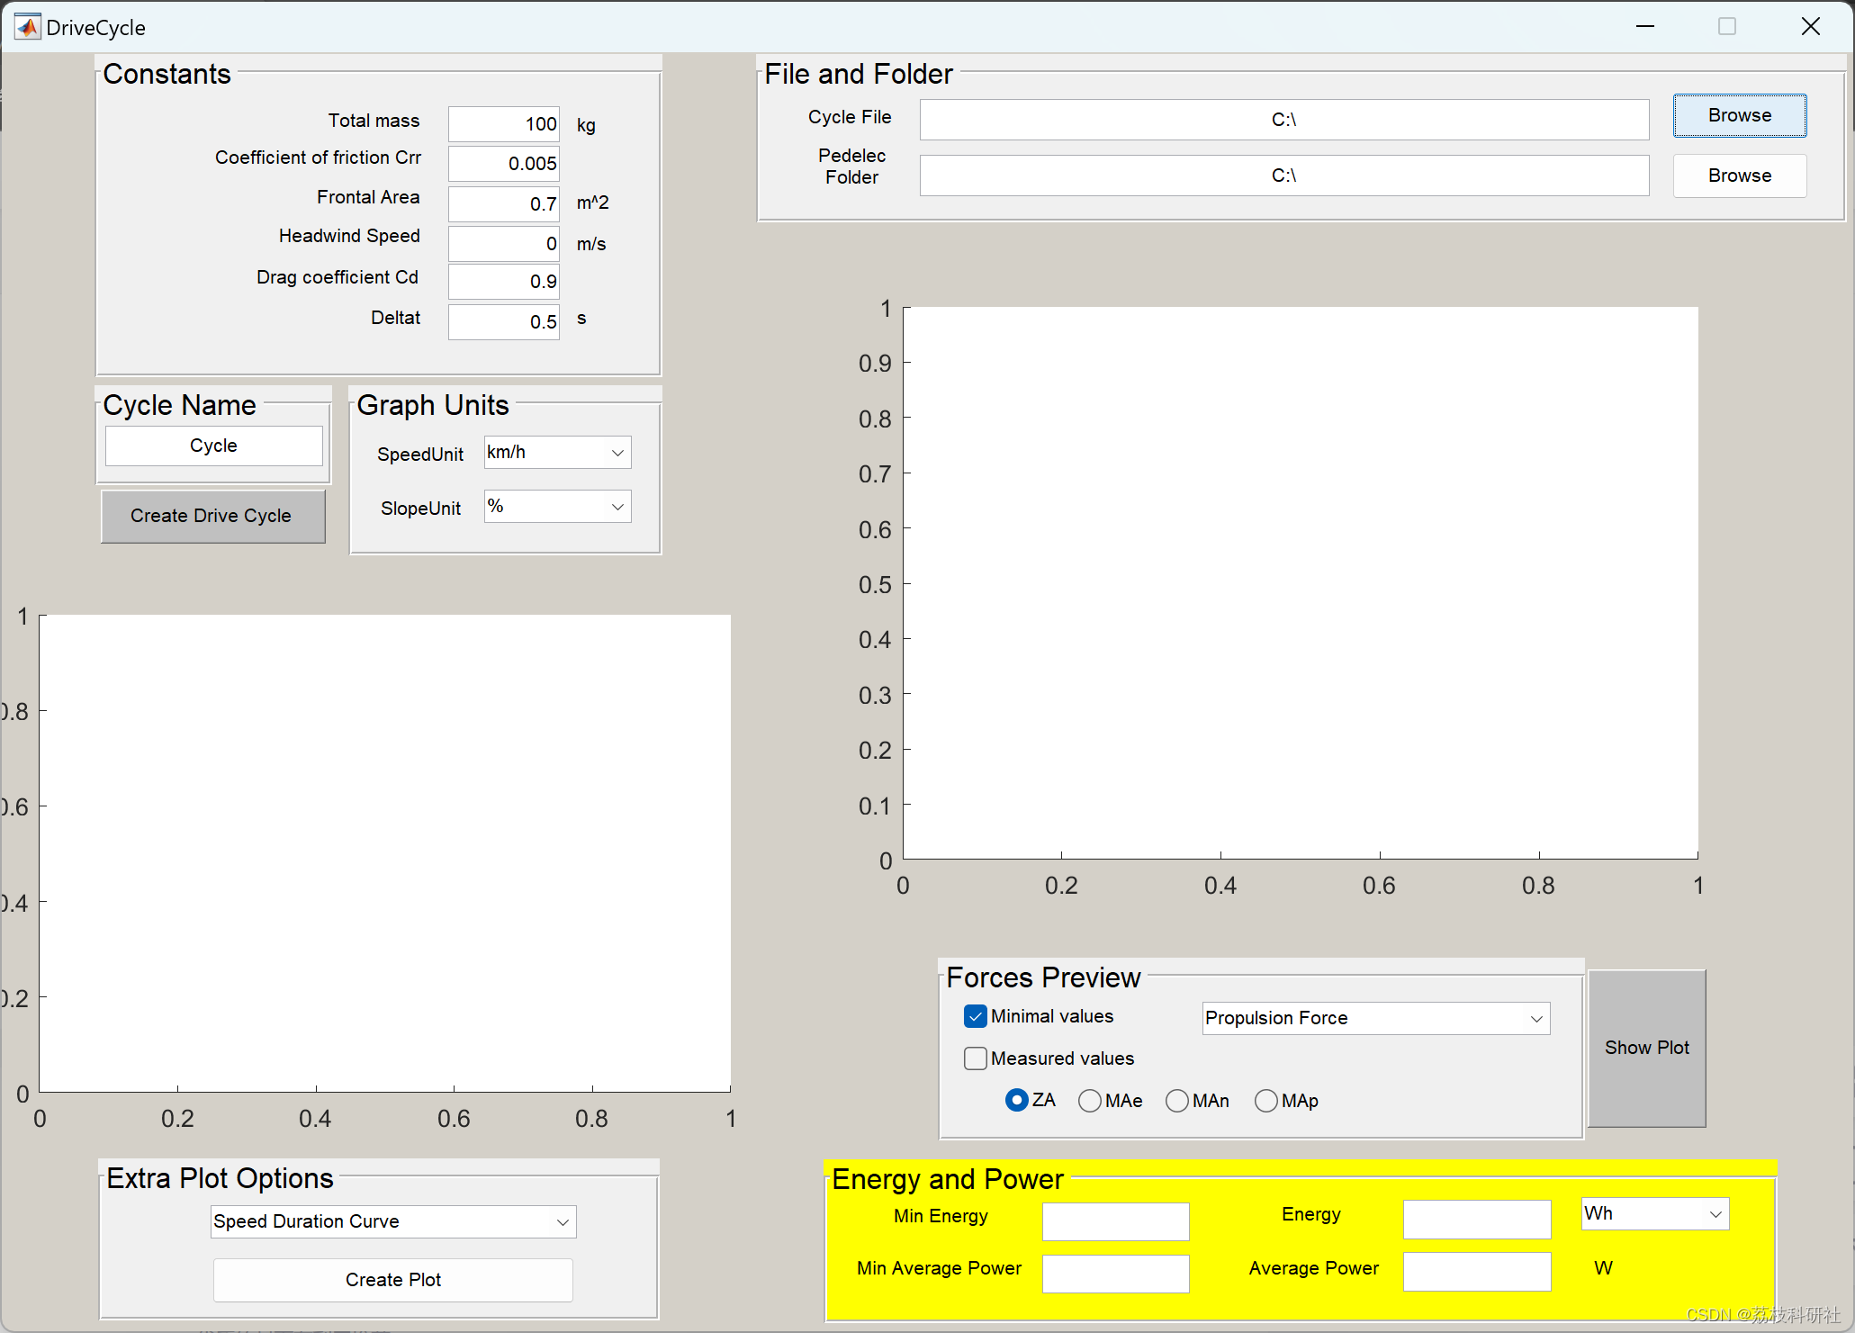Click the Drag coefficient Cd field

[x=504, y=282]
